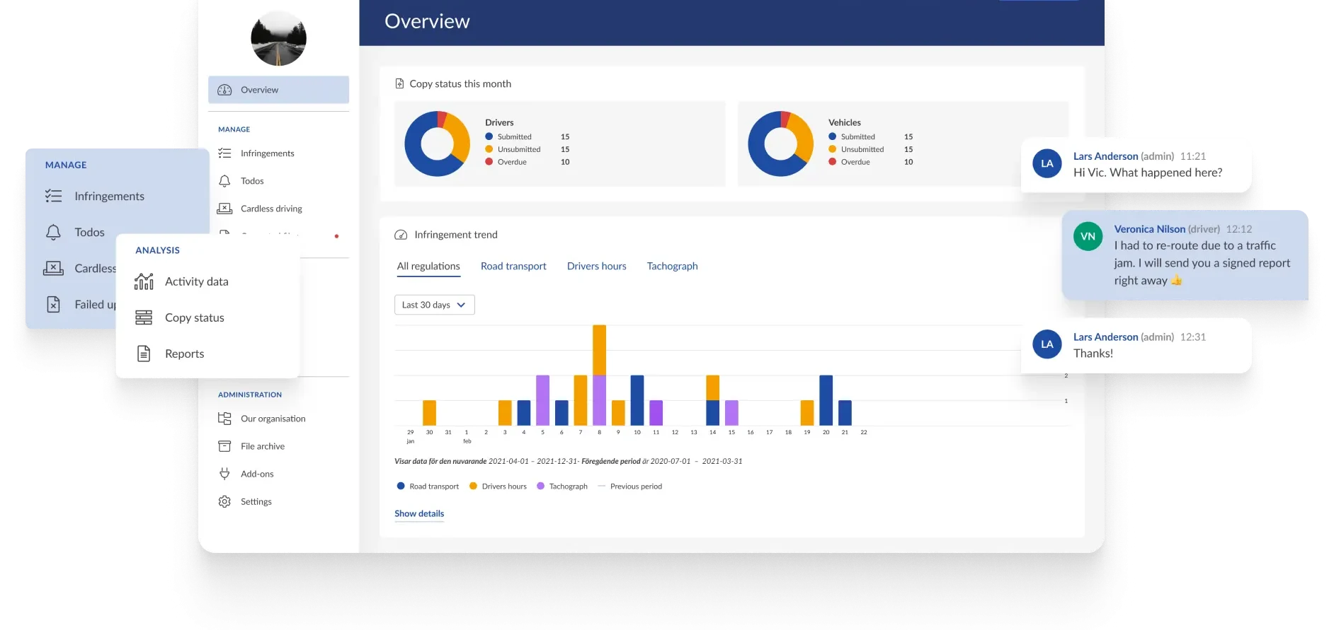Click the Overview dashboard gauge icon
This screenshot has width=1334, height=630.
(224, 90)
